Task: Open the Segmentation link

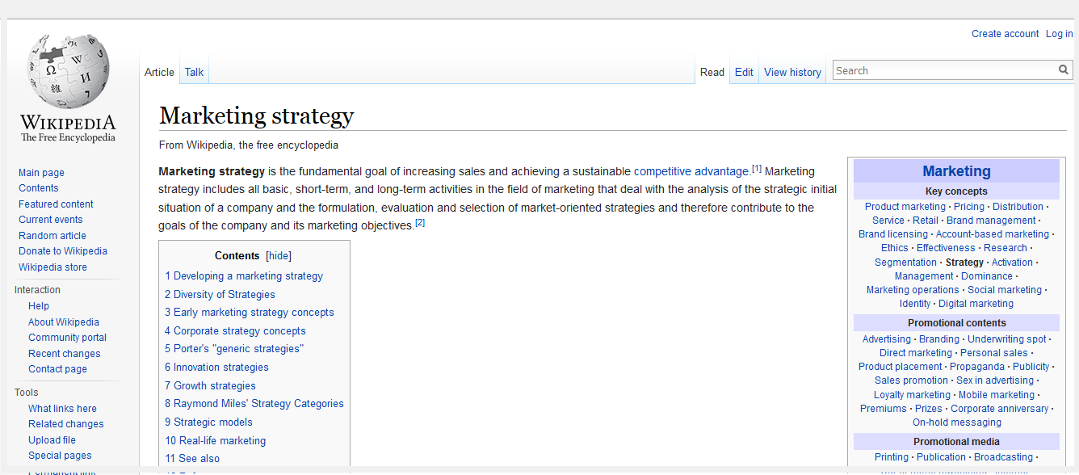Action: [x=905, y=263]
